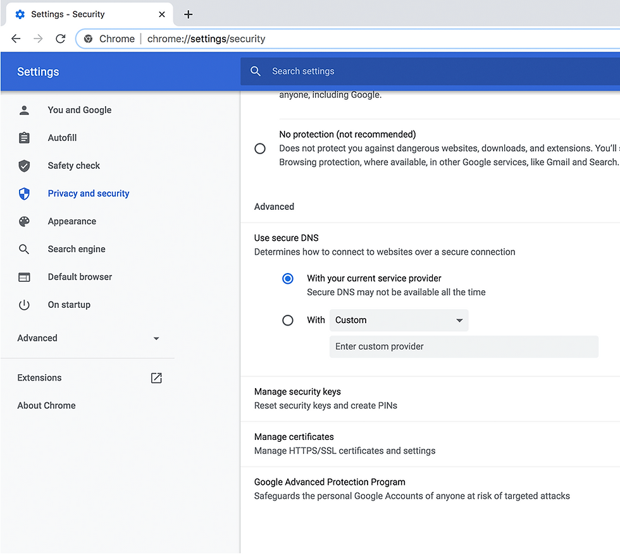Click the window icon beside Default browser
The width and height of the screenshot is (620, 555).
[24, 277]
